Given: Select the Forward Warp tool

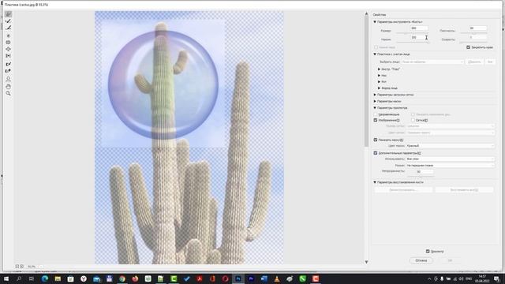Looking at the screenshot, I should click(x=9, y=14).
